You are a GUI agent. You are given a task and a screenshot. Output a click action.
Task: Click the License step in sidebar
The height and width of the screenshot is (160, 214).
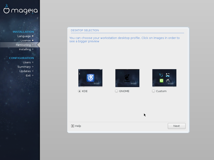tap(26, 41)
